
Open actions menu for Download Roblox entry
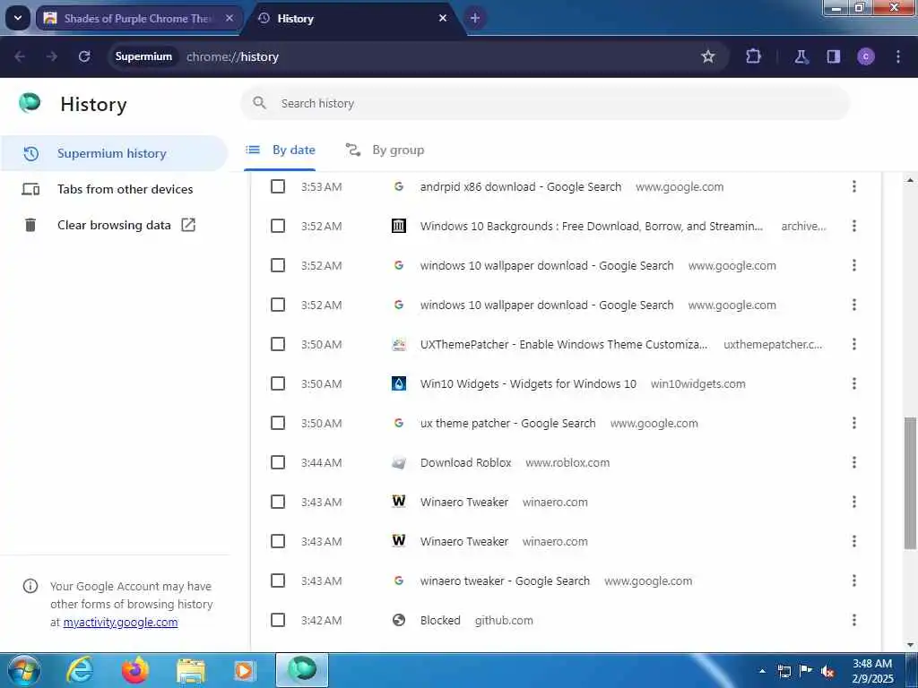point(854,463)
